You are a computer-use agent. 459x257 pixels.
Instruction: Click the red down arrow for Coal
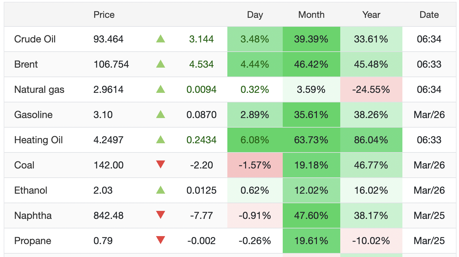click(161, 165)
